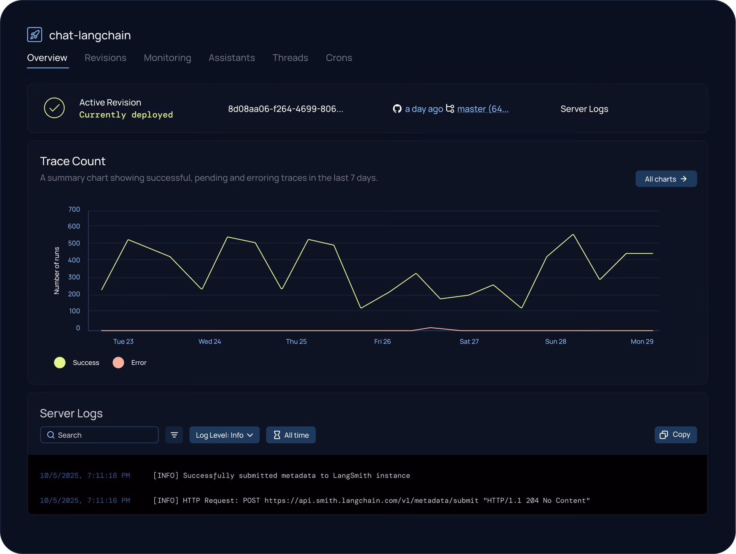Focus the server logs Search field
Image resolution: width=736 pixels, height=554 pixels.
pos(99,435)
